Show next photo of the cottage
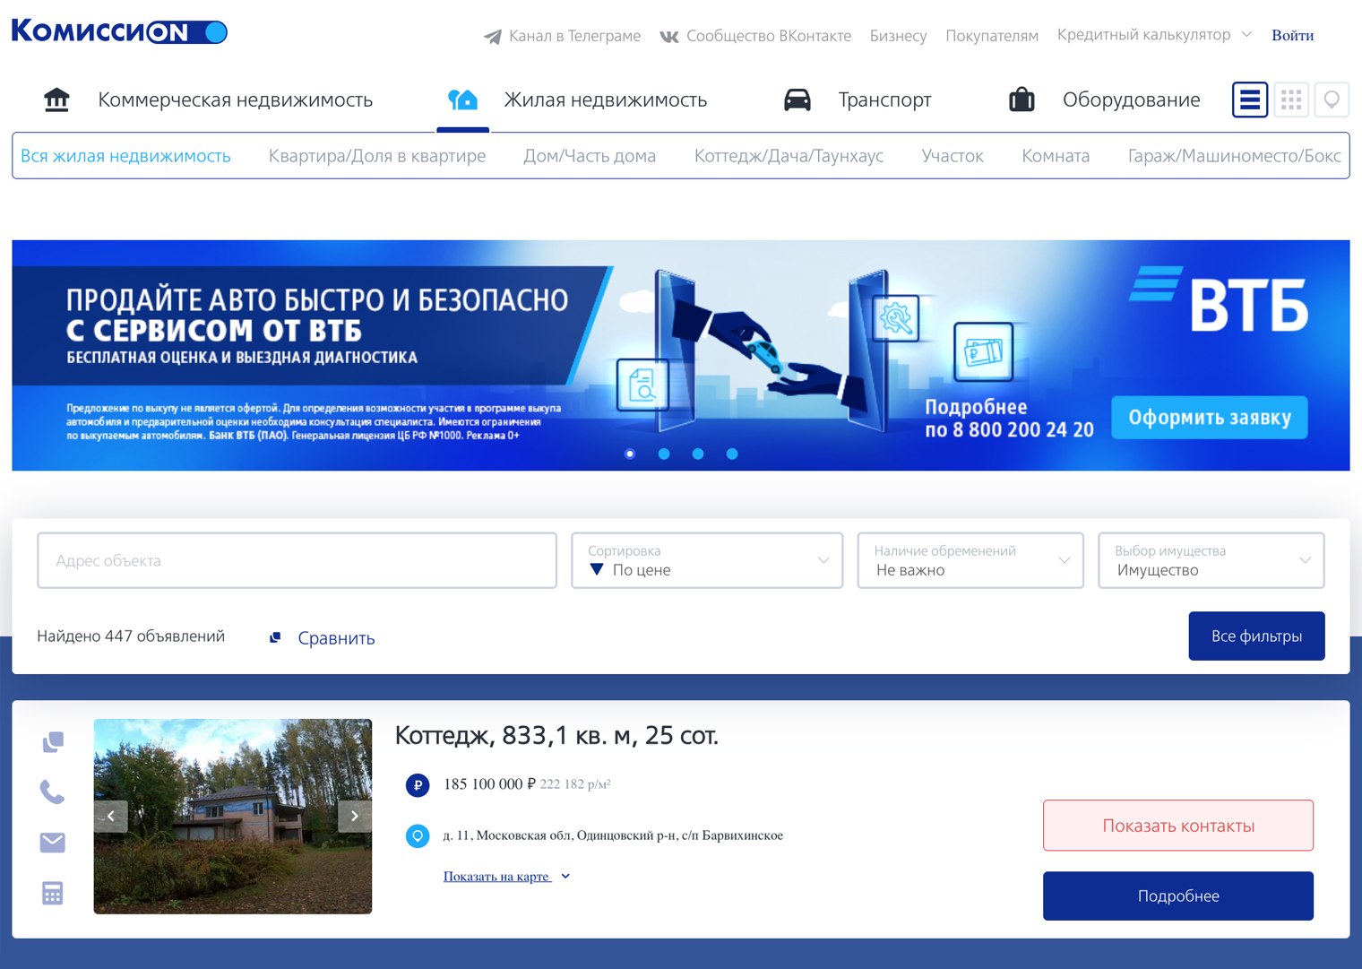Screen dimensions: 1362x969 click(x=355, y=816)
